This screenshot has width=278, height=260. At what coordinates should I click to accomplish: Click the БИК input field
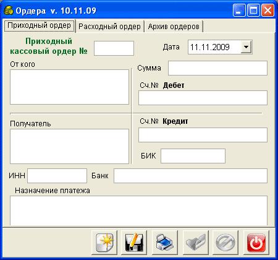click(193, 156)
